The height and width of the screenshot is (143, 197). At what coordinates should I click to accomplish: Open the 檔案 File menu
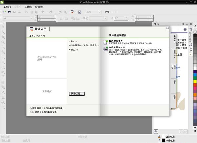pos(7,7)
